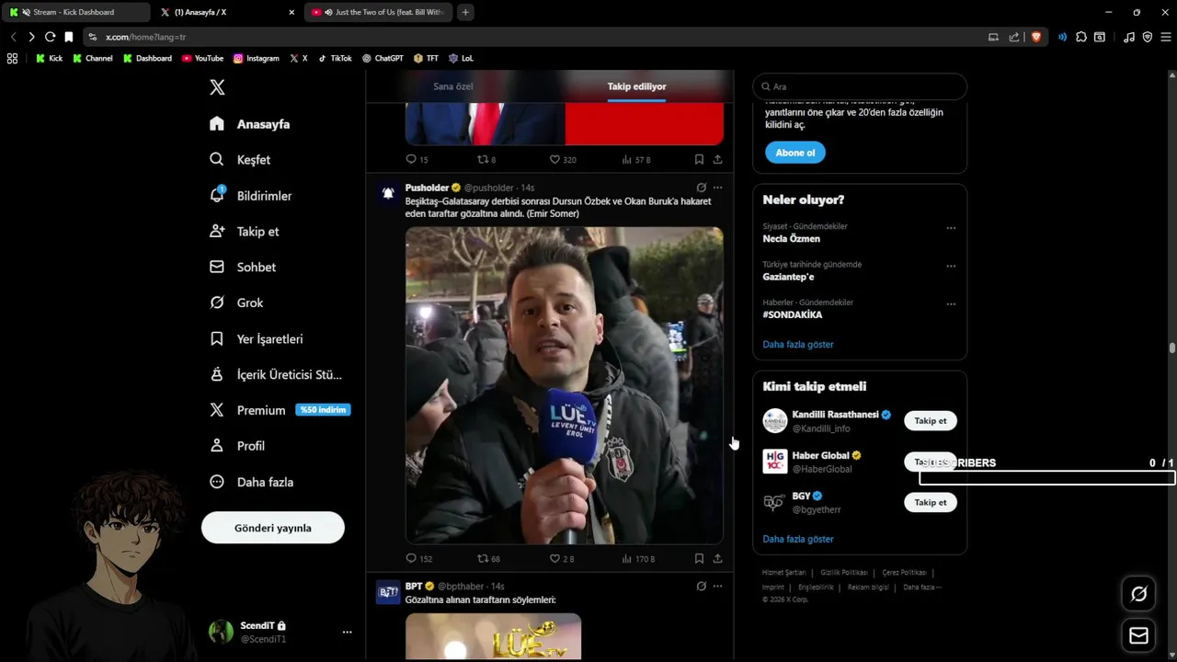Open the Necla Özmen trend

(791, 239)
